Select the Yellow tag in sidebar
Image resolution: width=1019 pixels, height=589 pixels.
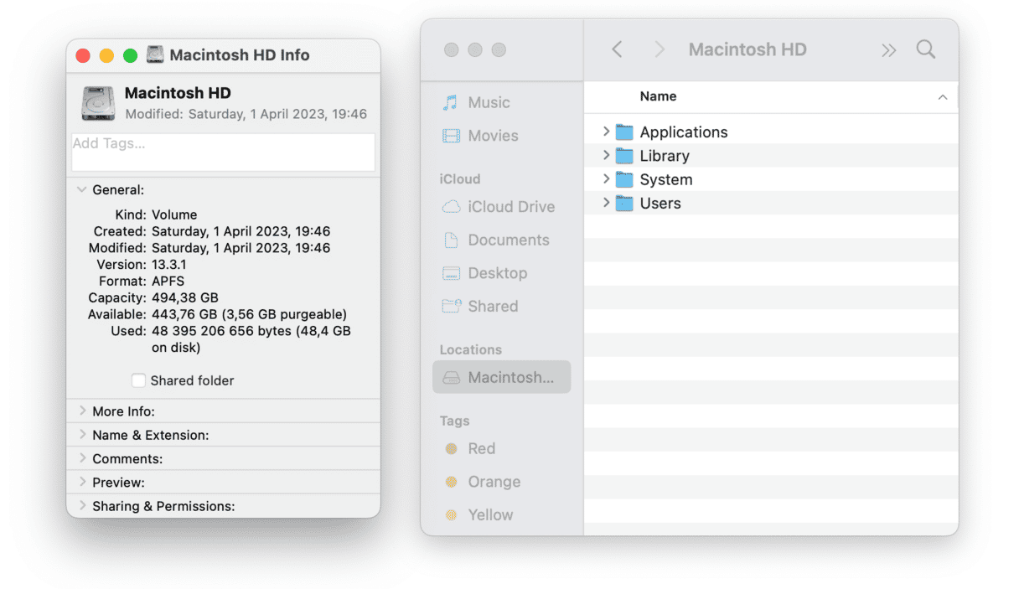coord(489,515)
